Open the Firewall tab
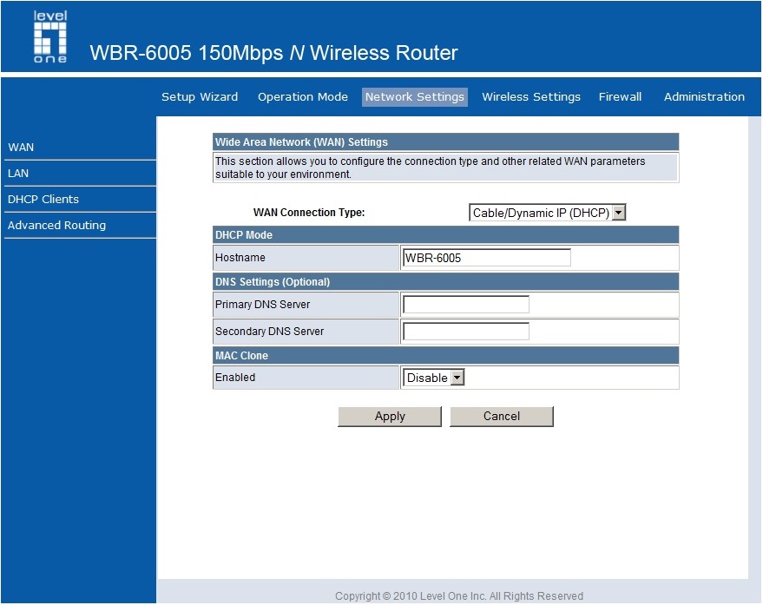 tap(620, 97)
